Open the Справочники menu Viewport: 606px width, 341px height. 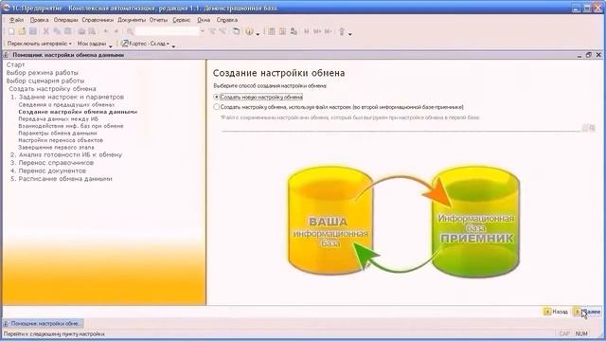[98, 20]
